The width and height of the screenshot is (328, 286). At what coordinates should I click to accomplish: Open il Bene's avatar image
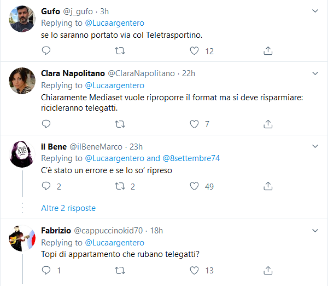(x=22, y=154)
